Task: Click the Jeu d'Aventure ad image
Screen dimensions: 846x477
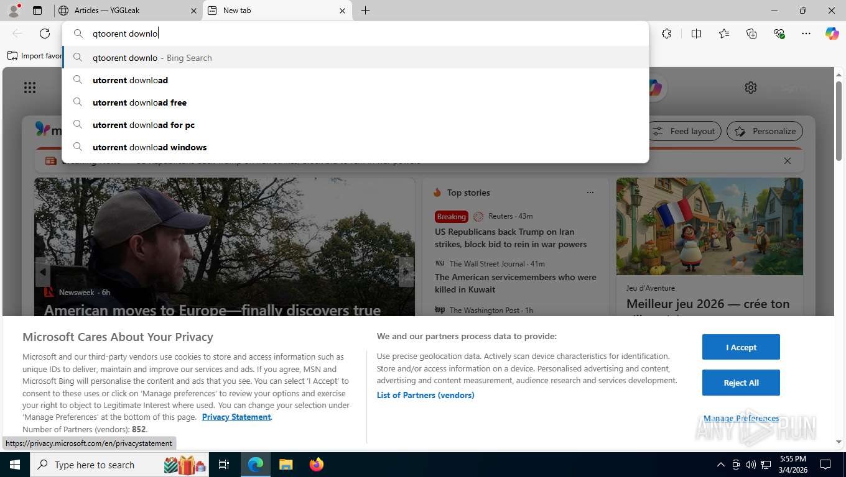Action: pos(710,227)
